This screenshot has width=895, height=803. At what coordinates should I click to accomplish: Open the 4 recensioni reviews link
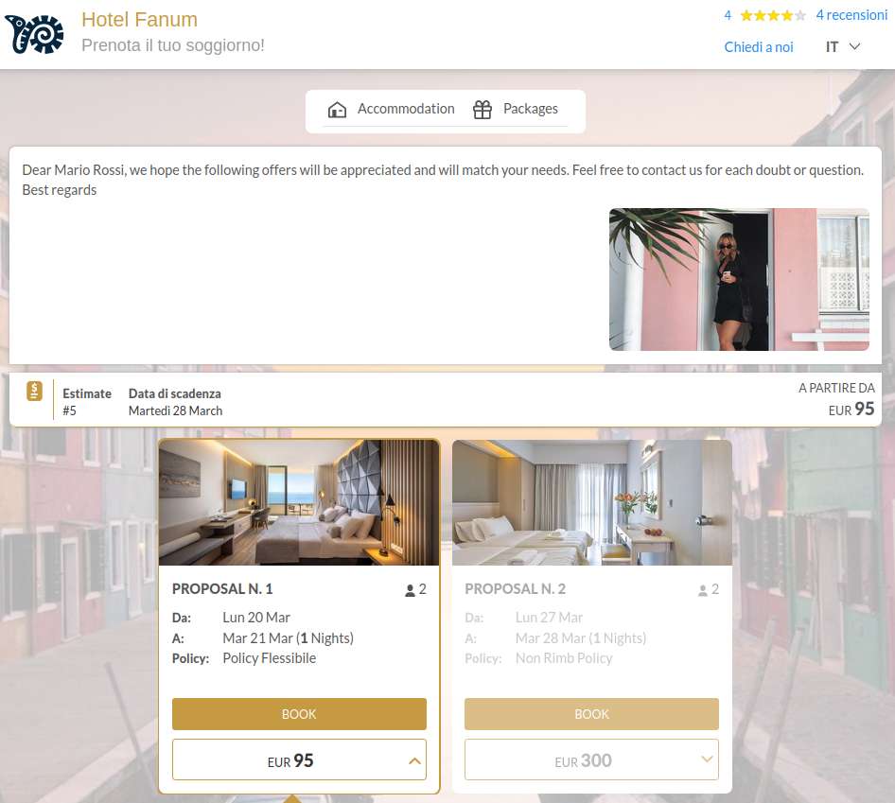851,15
